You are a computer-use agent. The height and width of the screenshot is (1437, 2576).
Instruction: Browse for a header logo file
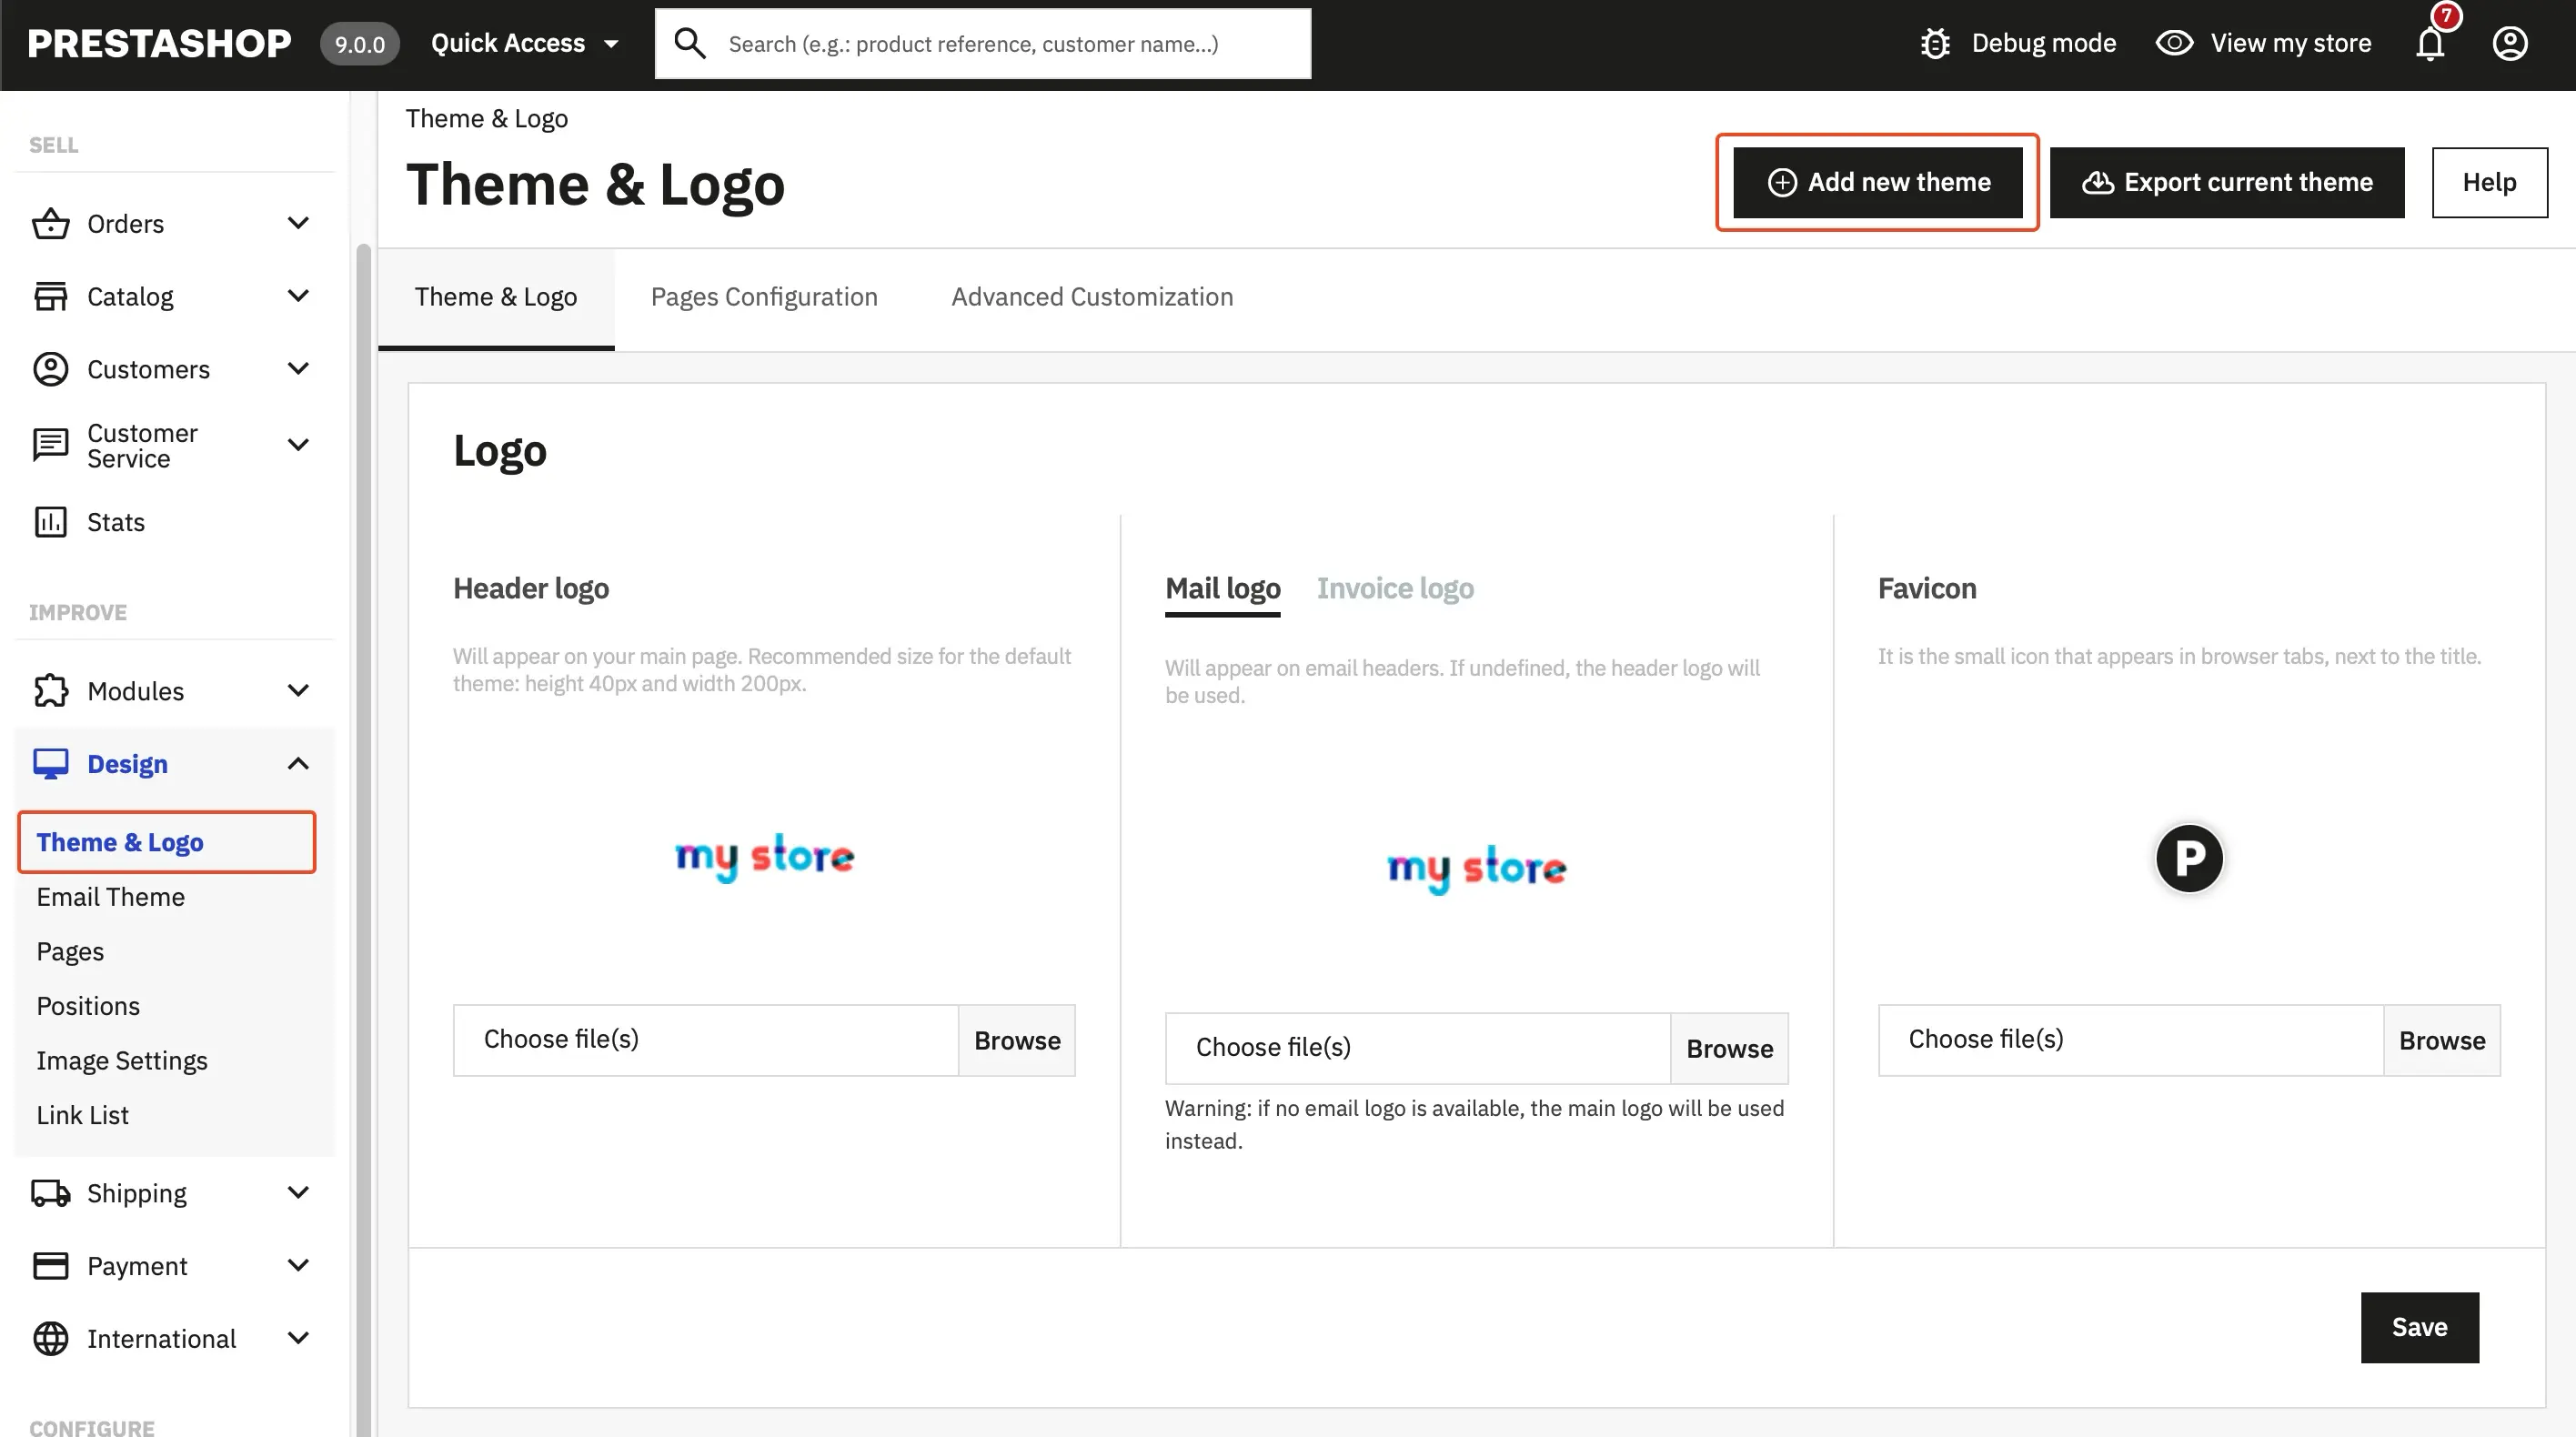click(x=1017, y=1040)
